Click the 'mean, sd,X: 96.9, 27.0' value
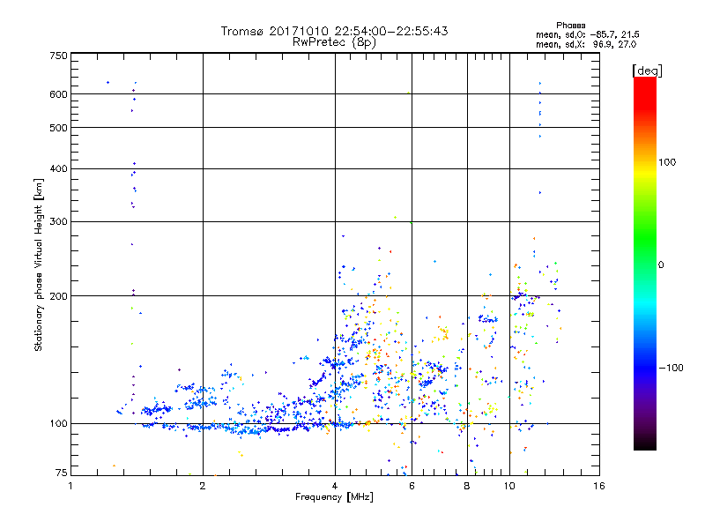Viewport: 705px width, 529px height. point(586,44)
